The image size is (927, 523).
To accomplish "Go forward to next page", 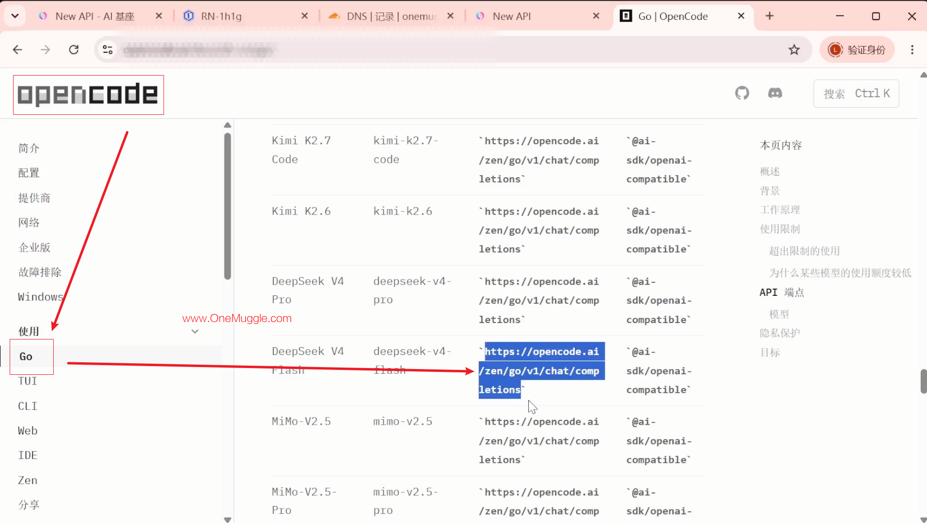I will 45,49.
